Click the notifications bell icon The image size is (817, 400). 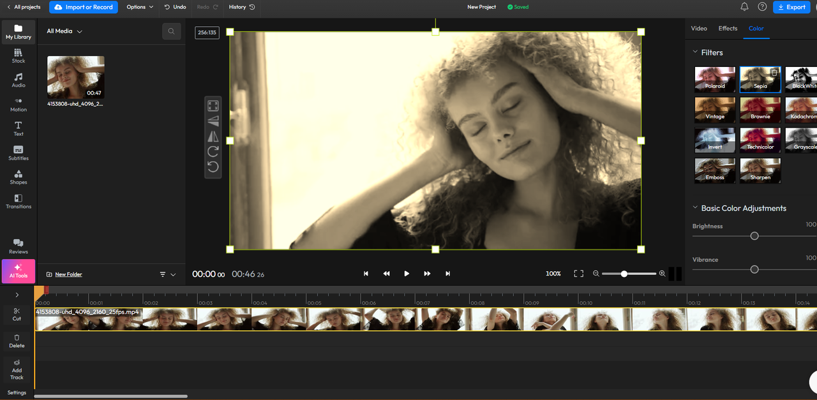[744, 7]
